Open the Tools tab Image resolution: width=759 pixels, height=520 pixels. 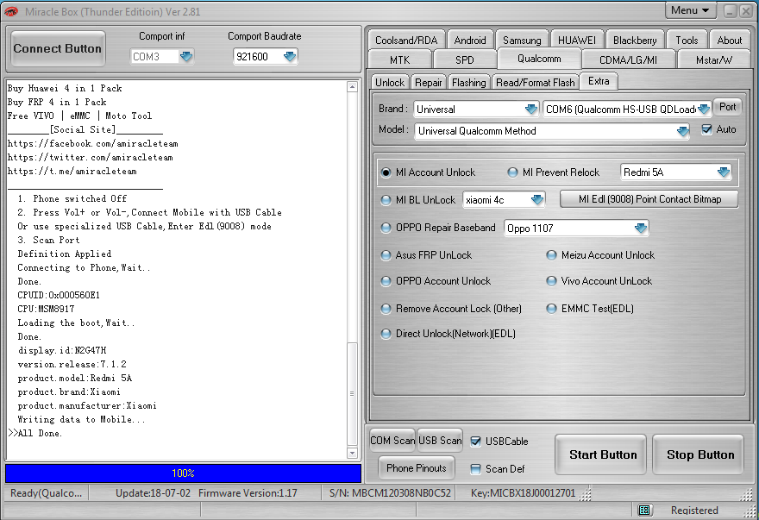point(687,41)
